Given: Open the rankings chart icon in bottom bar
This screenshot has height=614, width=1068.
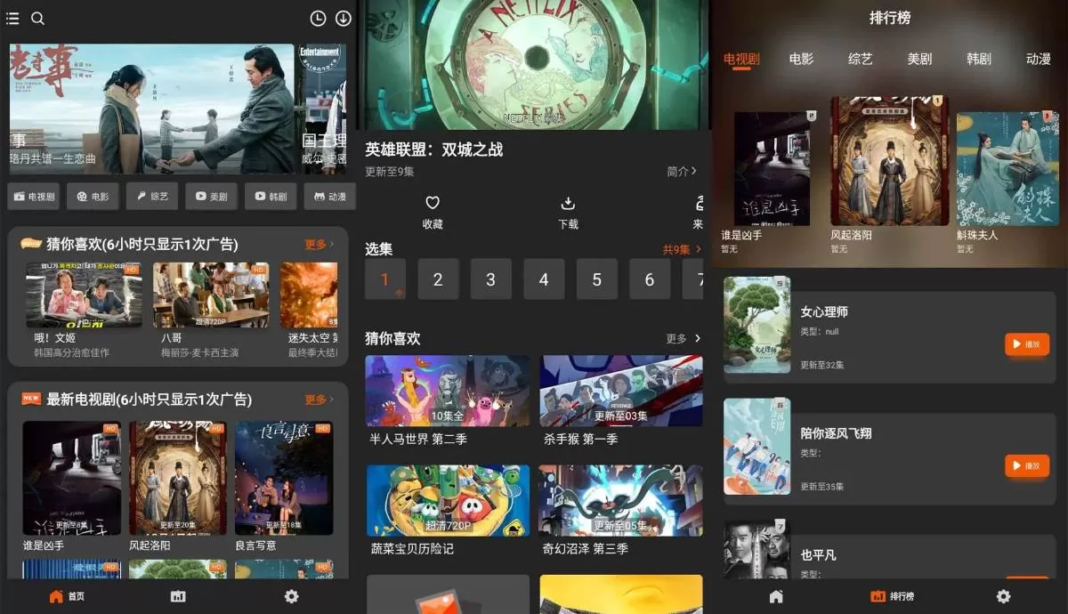Looking at the screenshot, I should point(178,596).
